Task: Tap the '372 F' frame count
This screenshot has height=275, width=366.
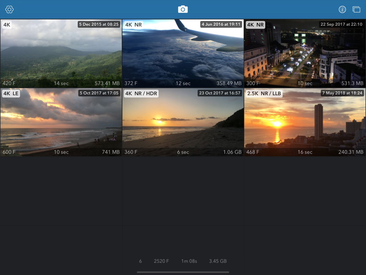Action: tap(131, 83)
